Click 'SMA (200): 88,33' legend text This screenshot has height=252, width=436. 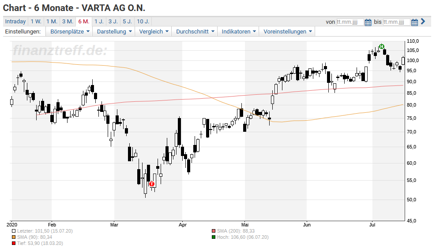(x=236, y=231)
